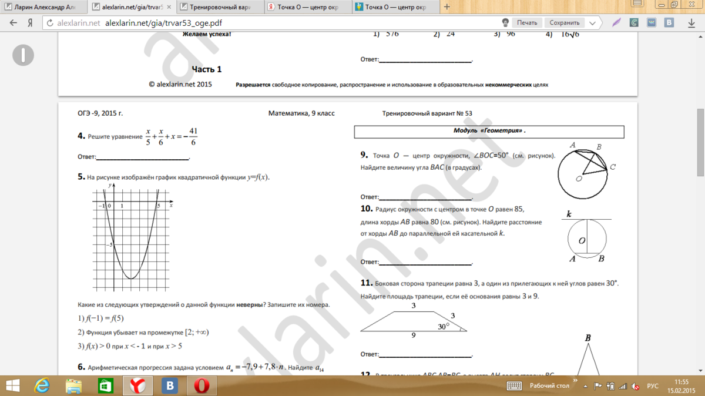Image resolution: width=705 pixels, height=396 pixels.
Task: Switch to the 'Тренировочный вари' tab
Action: point(219,7)
